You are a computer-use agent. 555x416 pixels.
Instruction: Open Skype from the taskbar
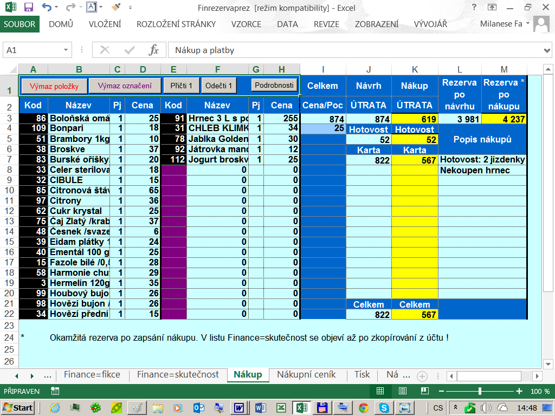click(384, 408)
